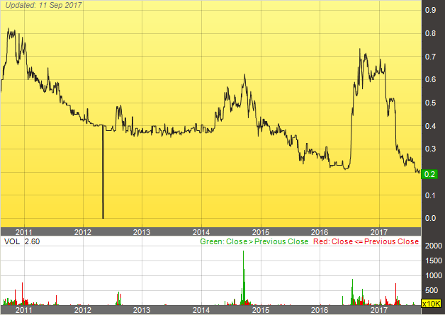Select 2017 on the price chart time axis

[x=380, y=232]
